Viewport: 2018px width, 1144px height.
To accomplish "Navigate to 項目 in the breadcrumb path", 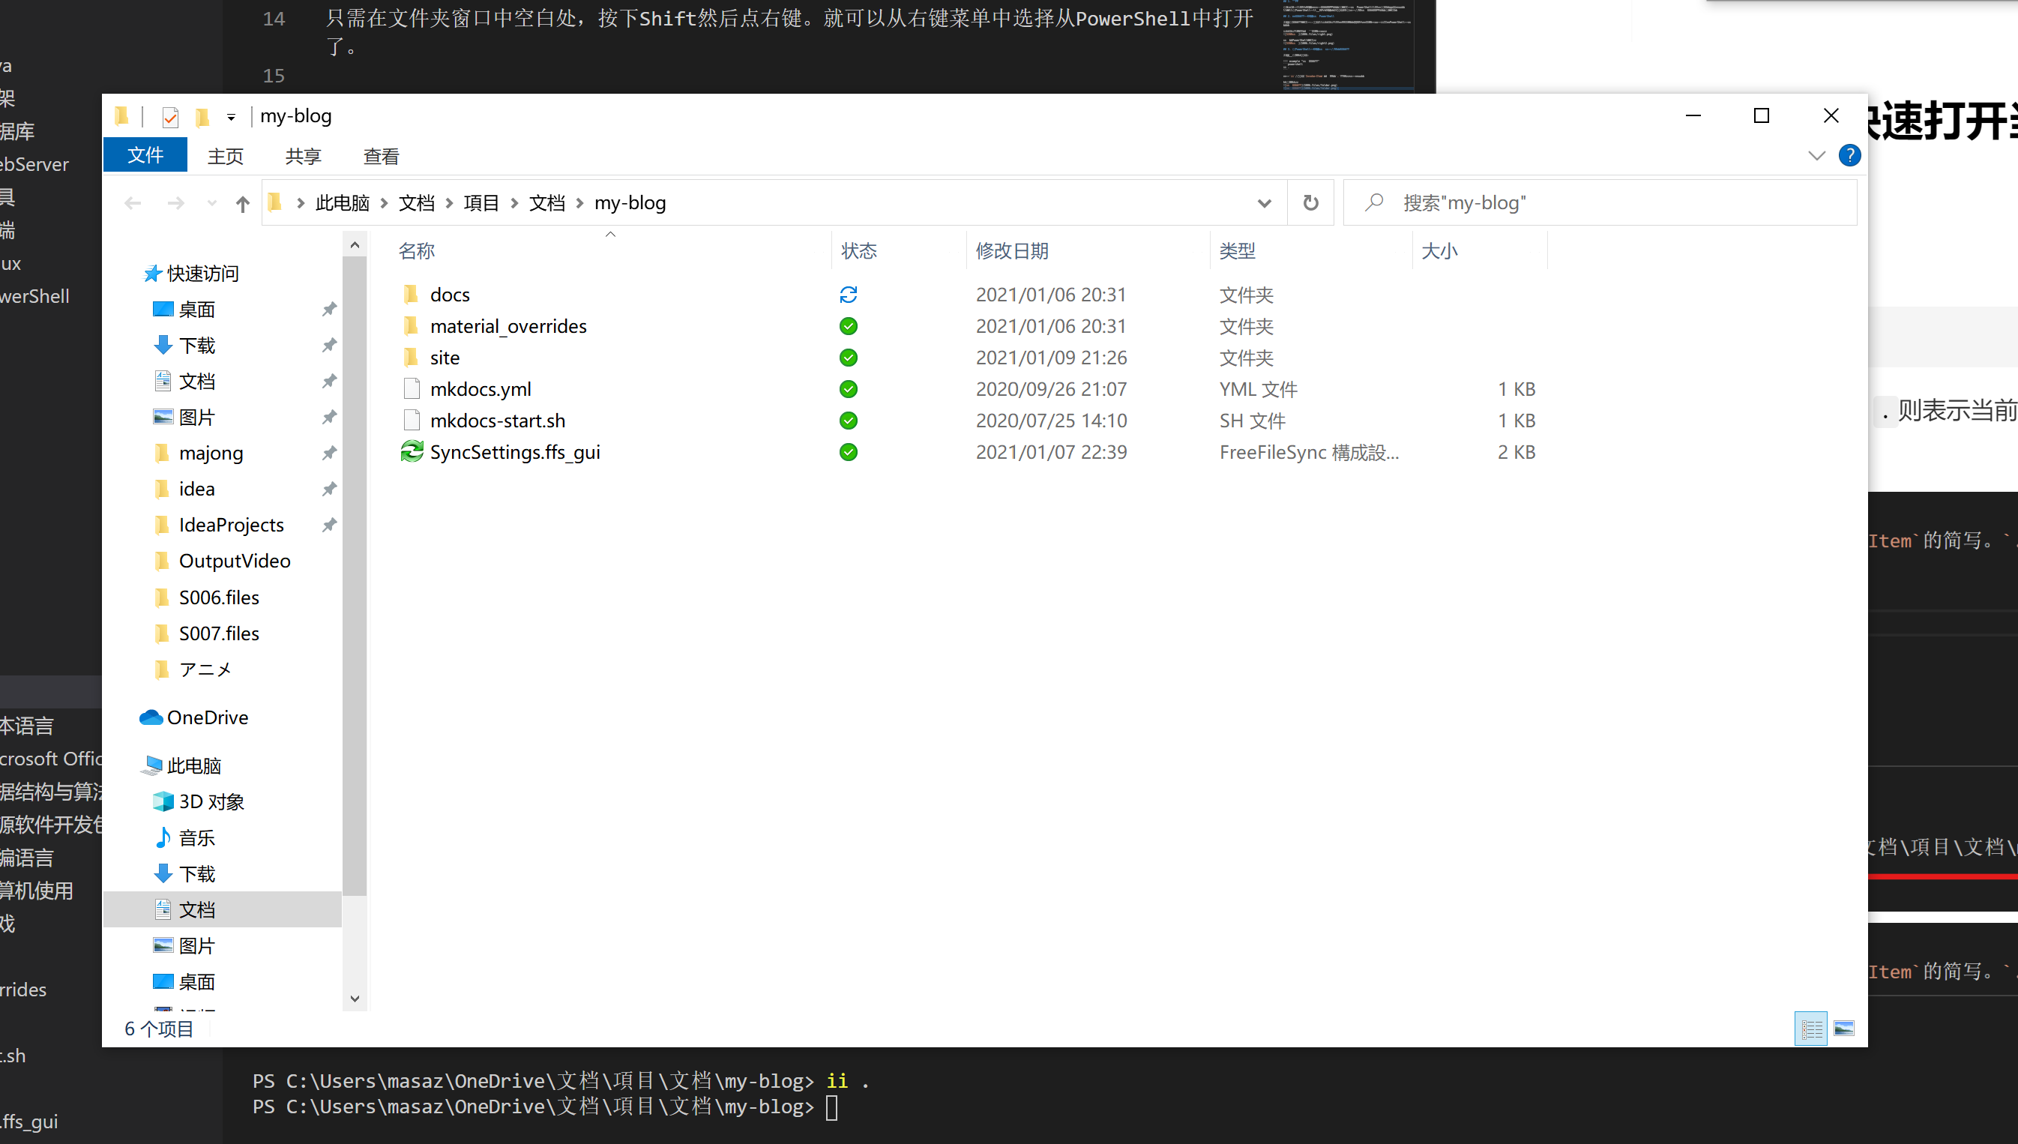I will (x=481, y=202).
